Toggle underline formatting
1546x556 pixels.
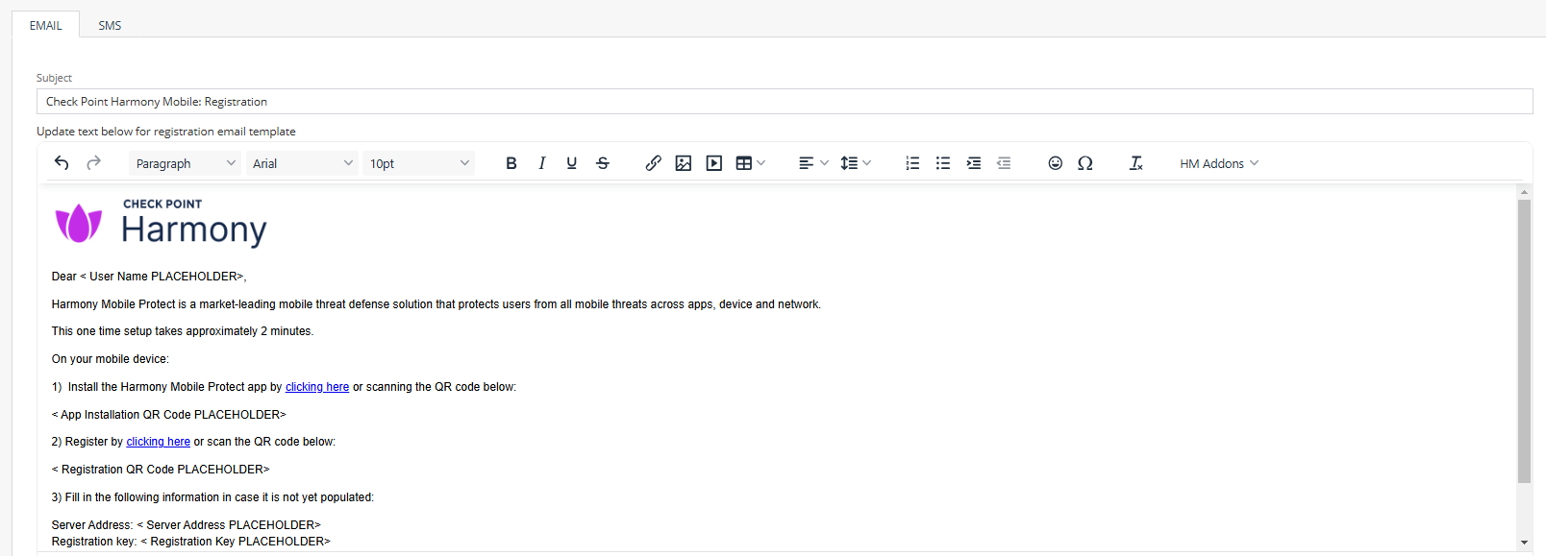[572, 163]
